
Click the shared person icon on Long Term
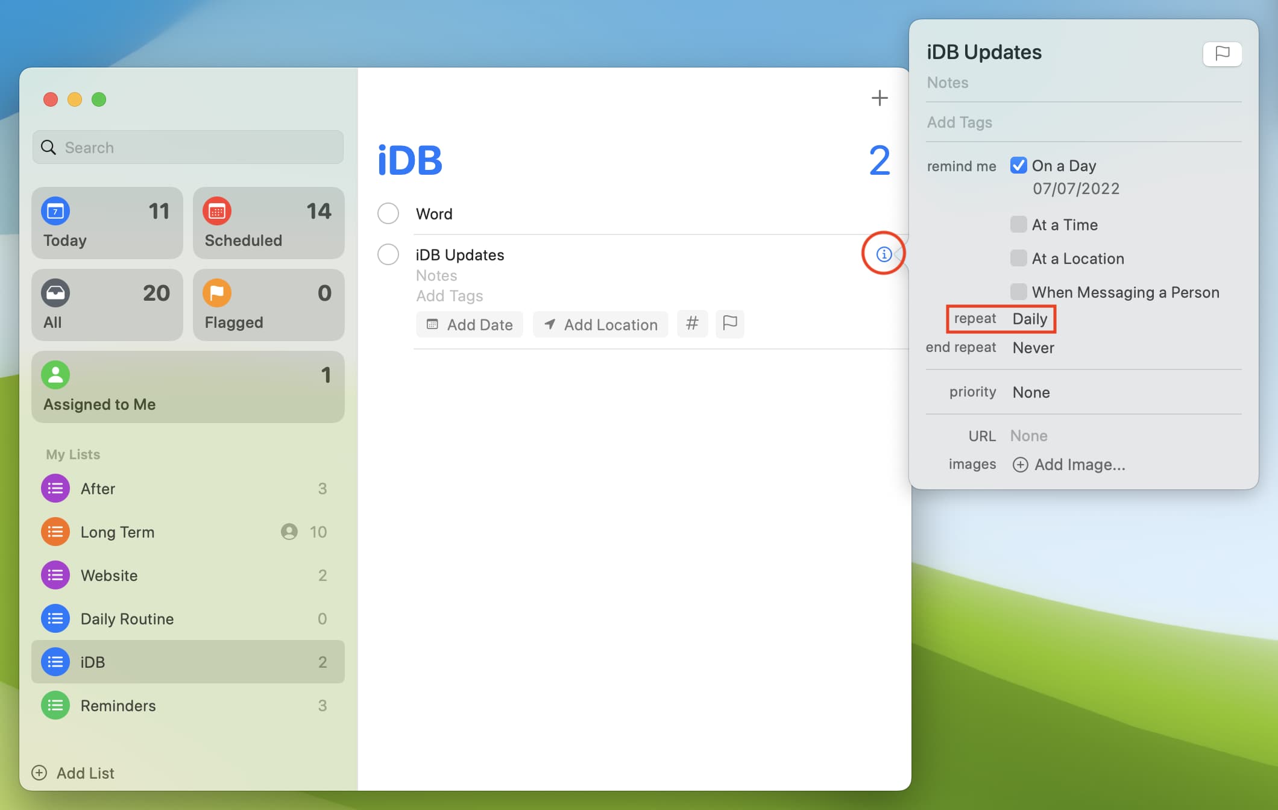(289, 532)
